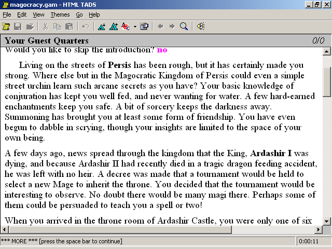Image resolution: width=332 pixels, height=249 pixels.
Task: Click the Go forward arrow icon
Action: point(172,26)
